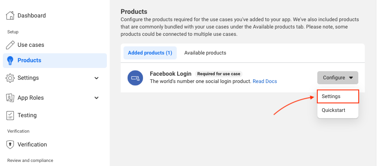377x166 pixels.
Task: Open the Read Docs link
Action: pyautogui.click(x=265, y=81)
